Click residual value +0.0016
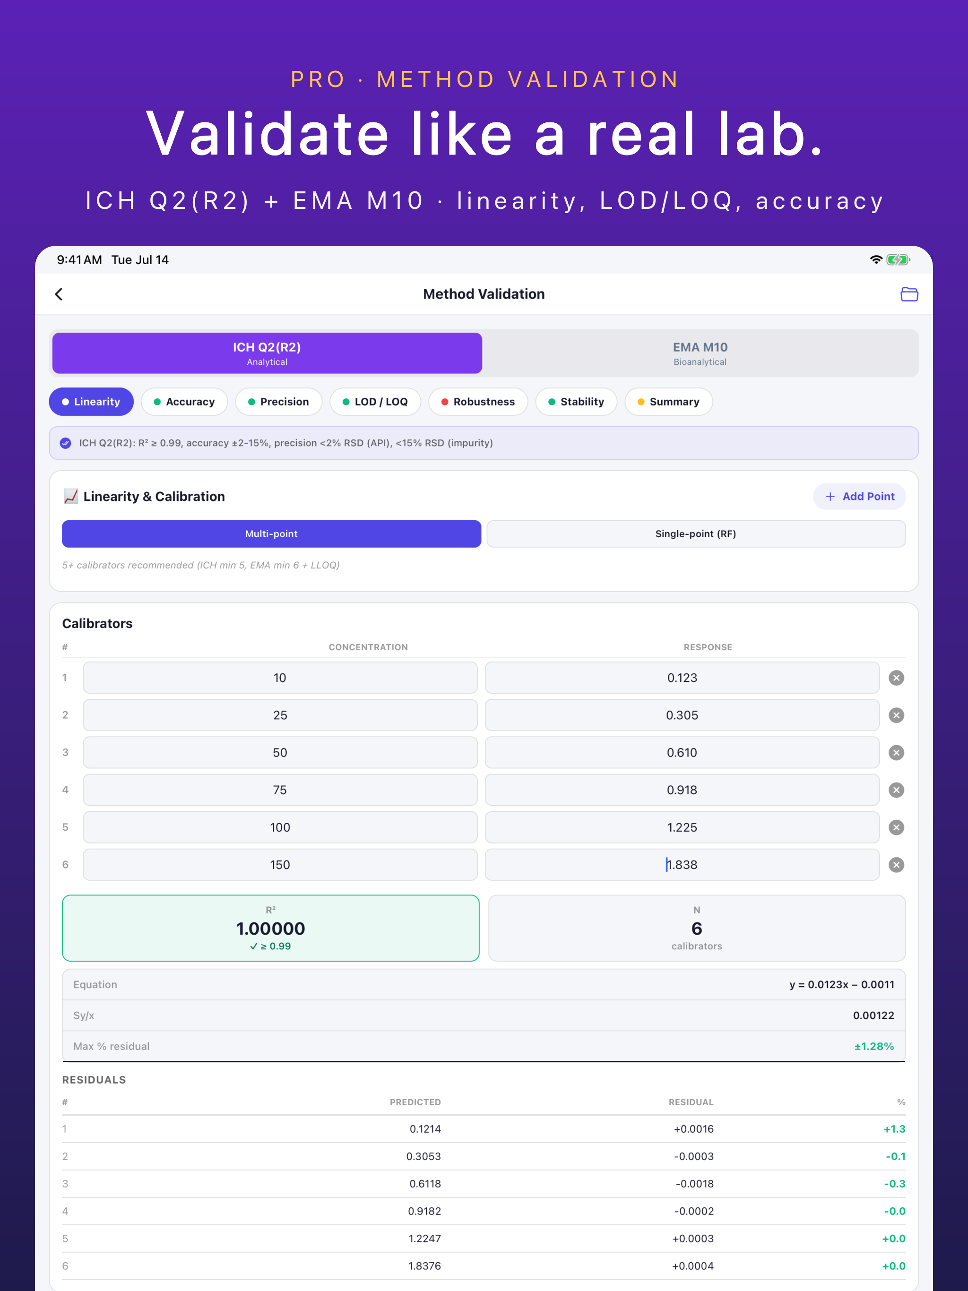The image size is (968, 1291). click(x=693, y=1129)
